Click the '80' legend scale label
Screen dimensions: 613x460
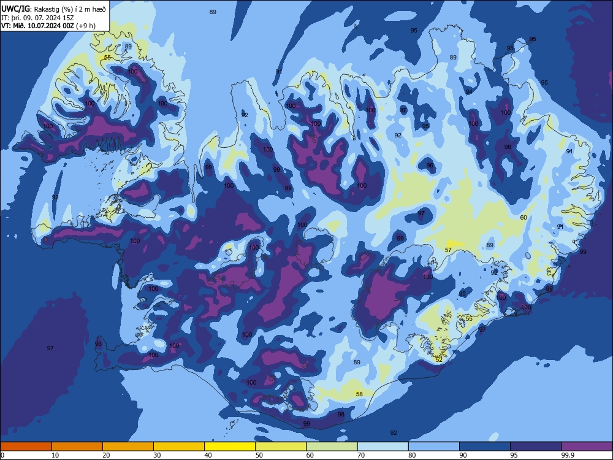[412, 455]
